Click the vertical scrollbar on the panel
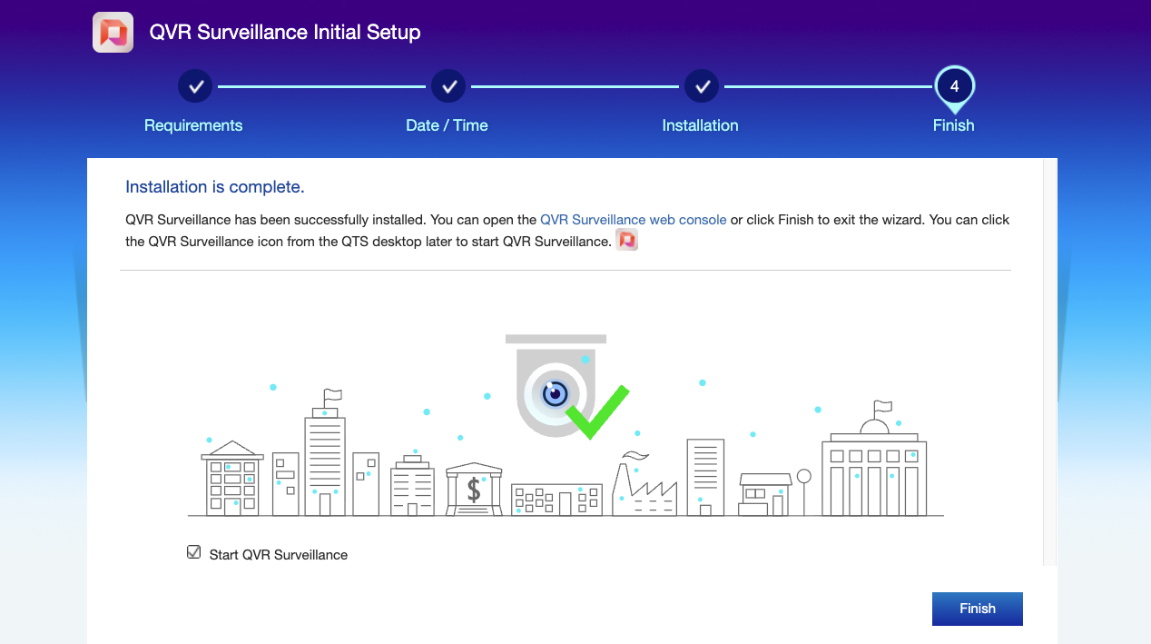The image size is (1151, 644). click(1050, 363)
